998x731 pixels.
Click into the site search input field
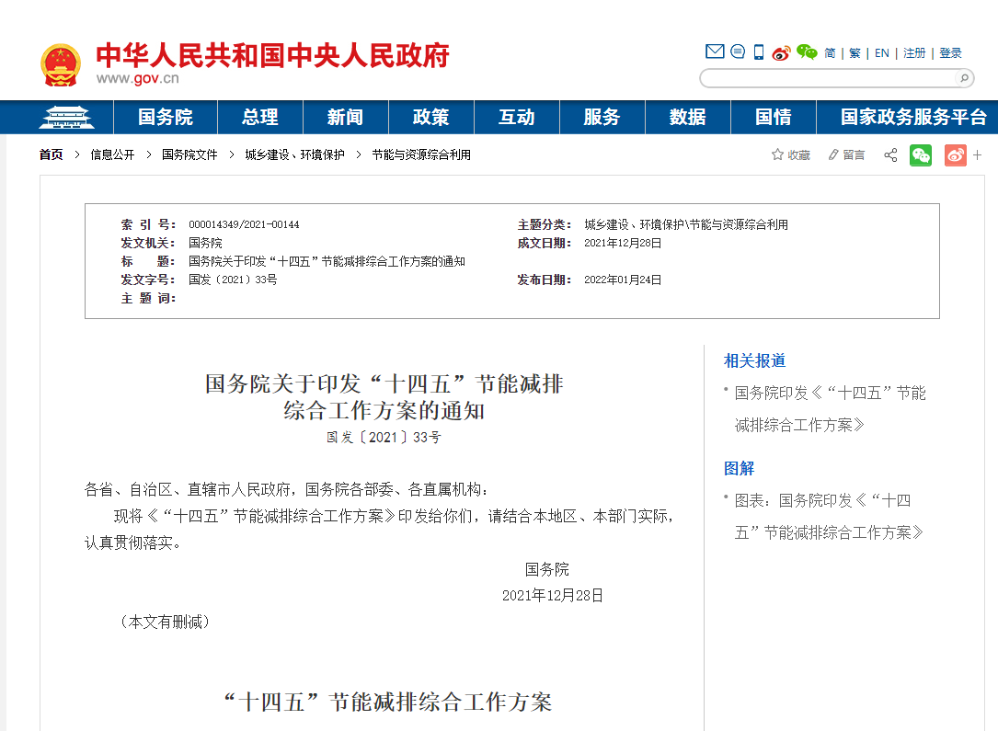[x=828, y=78]
